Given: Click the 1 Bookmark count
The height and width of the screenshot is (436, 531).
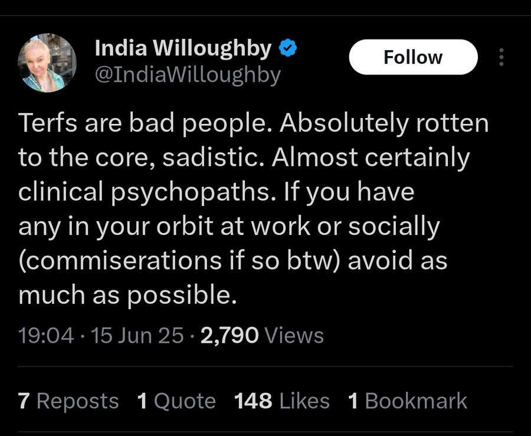Looking at the screenshot, I should [x=407, y=401].
